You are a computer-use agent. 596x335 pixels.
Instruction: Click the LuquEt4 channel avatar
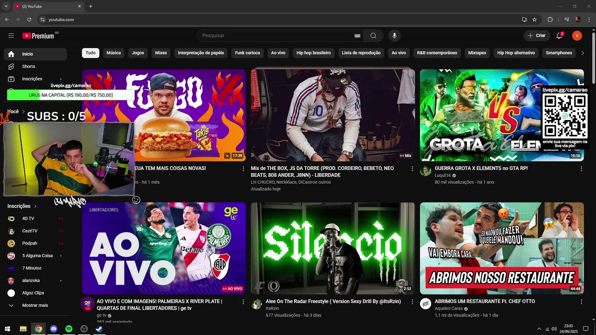pyautogui.click(x=426, y=171)
